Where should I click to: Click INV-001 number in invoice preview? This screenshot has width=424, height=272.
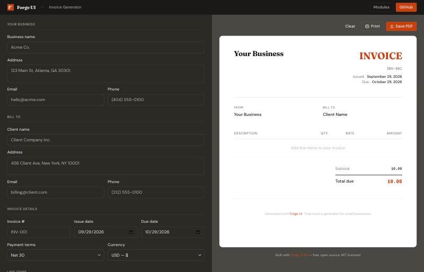point(394,69)
